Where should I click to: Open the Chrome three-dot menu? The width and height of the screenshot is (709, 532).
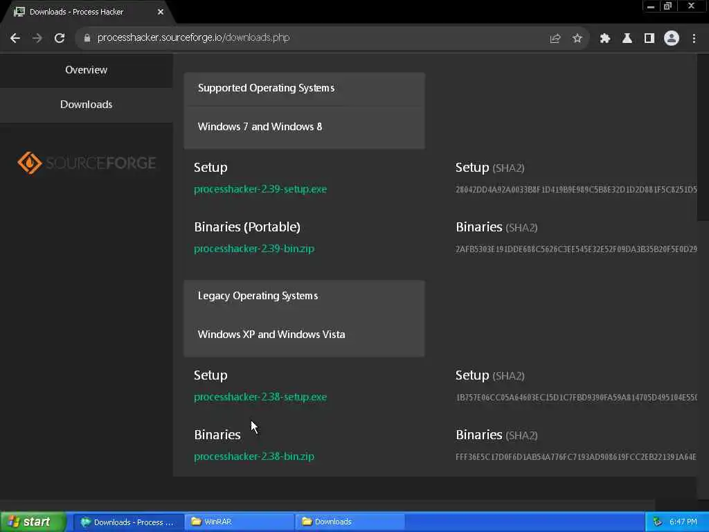tap(694, 39)
